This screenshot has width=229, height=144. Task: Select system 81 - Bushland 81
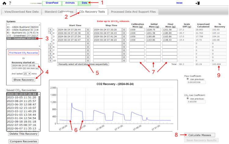(23, 33)
